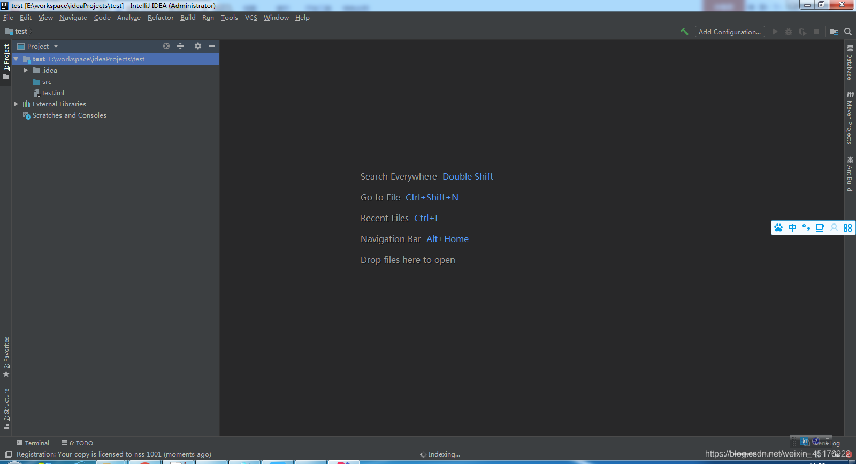Click the IME user account icon

click(834, 228)
